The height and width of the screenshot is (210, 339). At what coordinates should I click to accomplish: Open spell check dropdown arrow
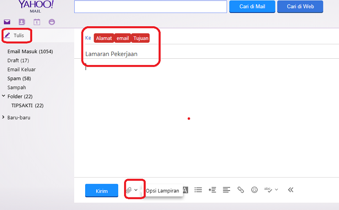point(277,190)
